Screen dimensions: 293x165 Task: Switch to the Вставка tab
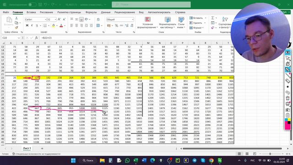pyautogui.click(x=31, y=12)
